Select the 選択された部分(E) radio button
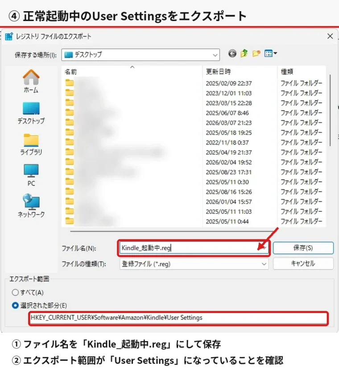The image size is (339, 375). point(15,305)
